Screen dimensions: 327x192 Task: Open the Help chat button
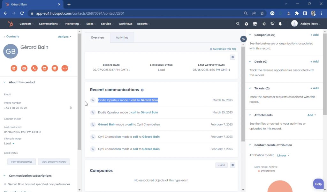318,184
